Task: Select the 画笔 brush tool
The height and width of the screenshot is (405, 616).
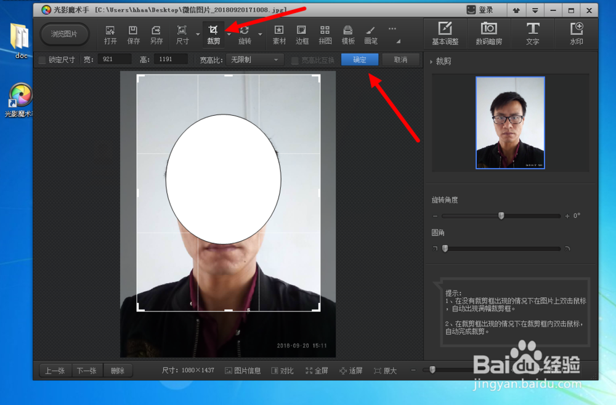Action: (x=370, y=34)
